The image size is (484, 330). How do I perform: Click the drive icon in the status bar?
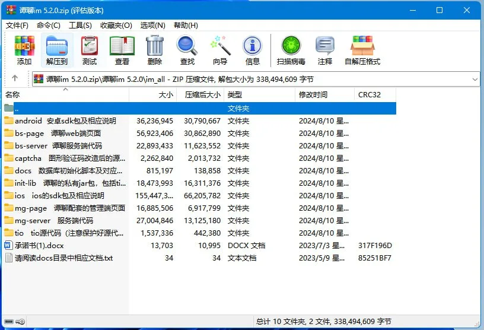(x=9, y=322)
